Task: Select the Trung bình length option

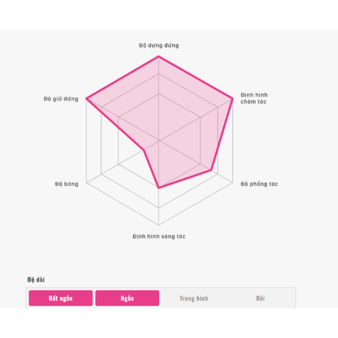Action: pos(194,299)
